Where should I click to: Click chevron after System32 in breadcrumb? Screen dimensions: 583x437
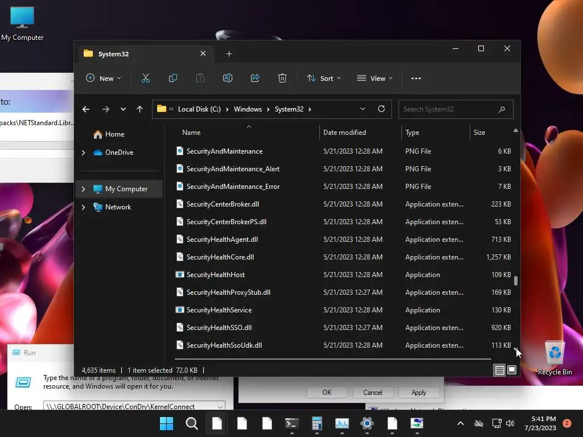click(309, 109)
